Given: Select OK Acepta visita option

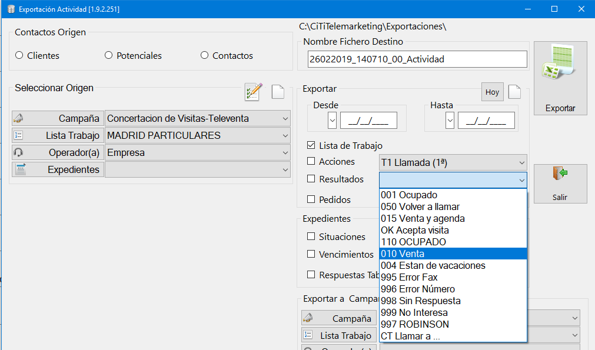Looking at the screenshot, I should (x=453, y=230).
